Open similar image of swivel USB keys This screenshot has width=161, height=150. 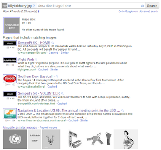(96, 138)
